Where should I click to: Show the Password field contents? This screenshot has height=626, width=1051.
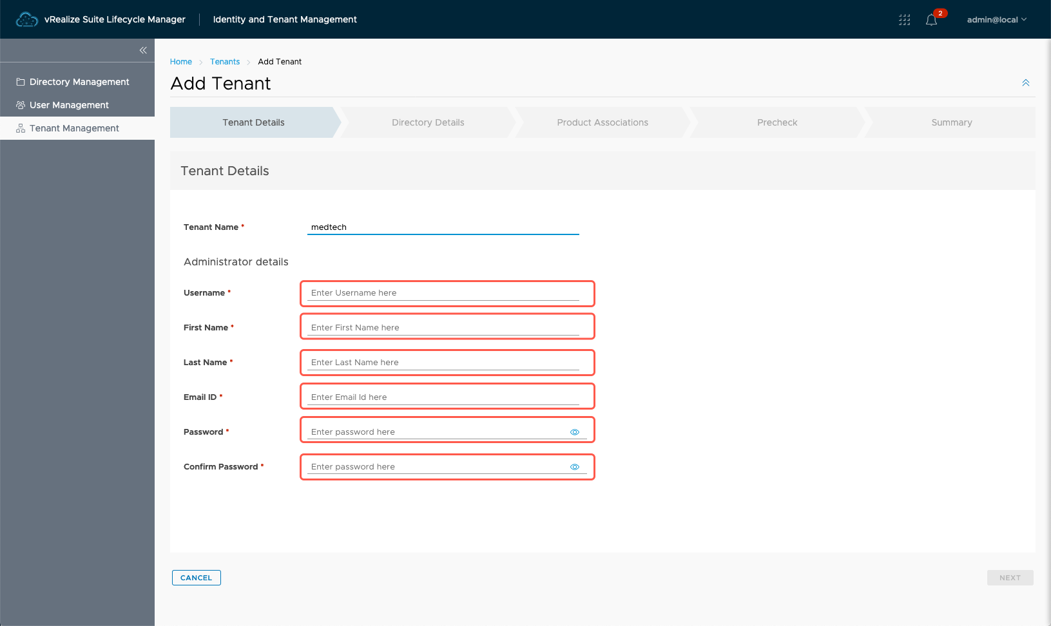[x=575, y=432]
